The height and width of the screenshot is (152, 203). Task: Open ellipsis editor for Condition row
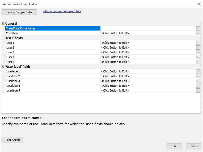tap(198, 33)
